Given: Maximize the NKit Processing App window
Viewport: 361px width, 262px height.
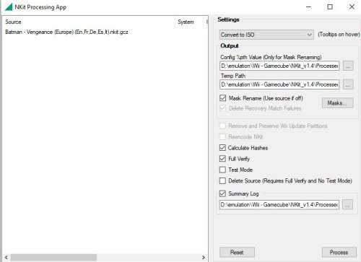Looking at the screenshot, I should tap(330, 6).
